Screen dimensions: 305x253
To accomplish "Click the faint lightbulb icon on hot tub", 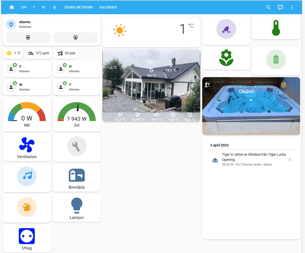I will (x=241, y=128).
